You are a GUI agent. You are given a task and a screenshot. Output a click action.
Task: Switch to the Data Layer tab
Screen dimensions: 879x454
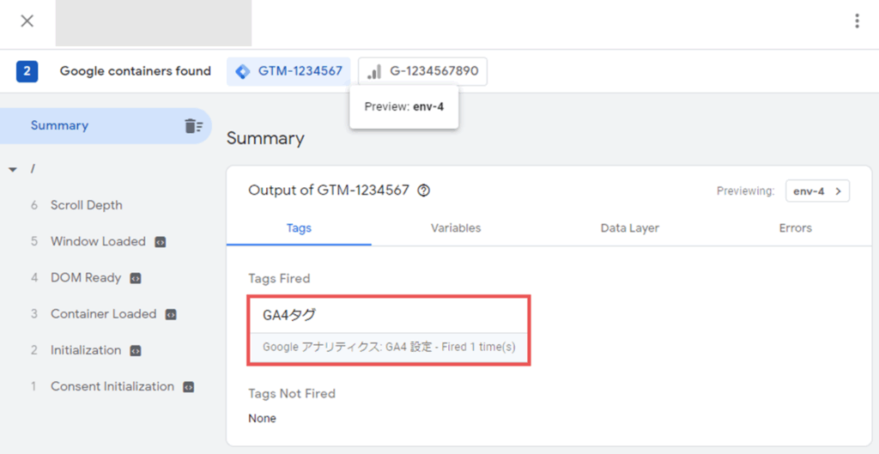point(629,228)
